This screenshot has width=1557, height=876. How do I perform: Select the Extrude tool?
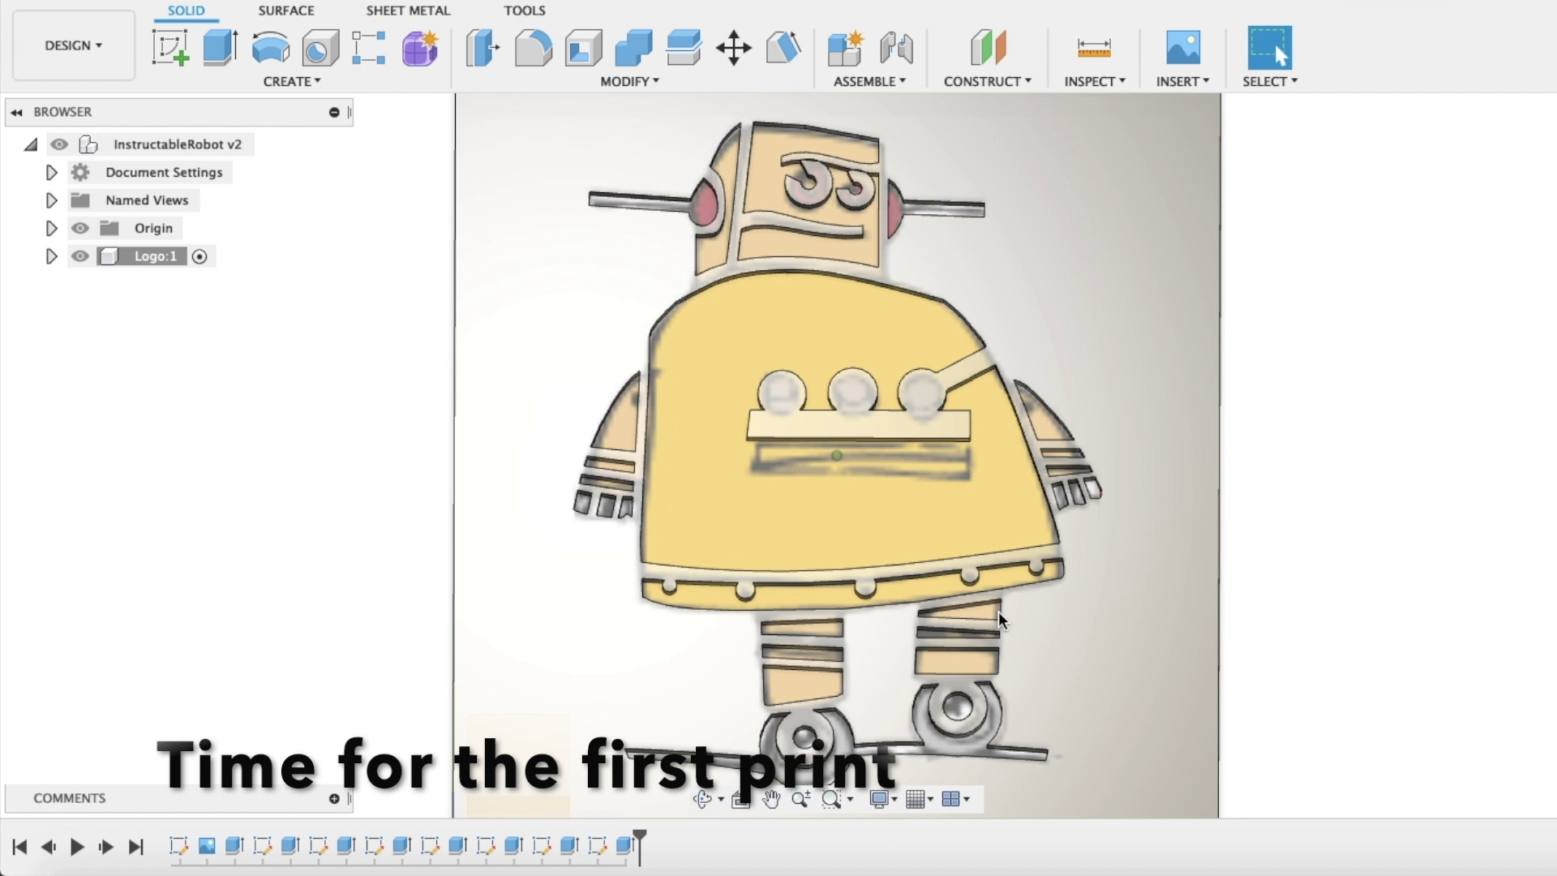[220, 47]
